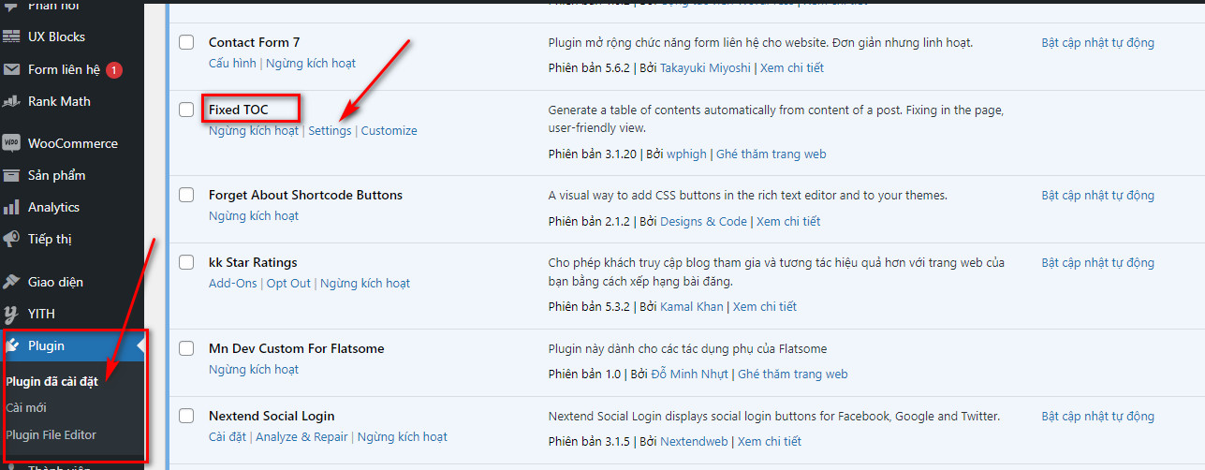1205x470 pixels.
Task: View kk Star Ratings Xem chi tiết
Action: coord(765,306)
